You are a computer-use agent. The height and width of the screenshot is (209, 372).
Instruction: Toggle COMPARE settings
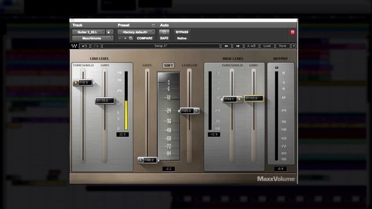145,38
